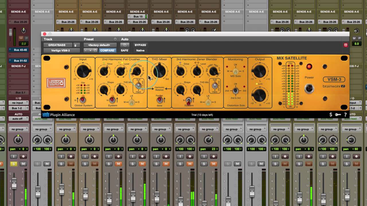
Task: Click the SAFE button
Action: tap(124, 50)
